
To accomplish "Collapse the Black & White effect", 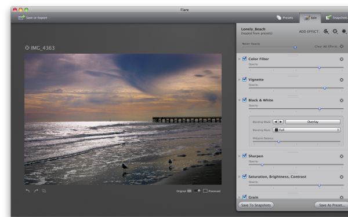I will click(x=239, y=100).
